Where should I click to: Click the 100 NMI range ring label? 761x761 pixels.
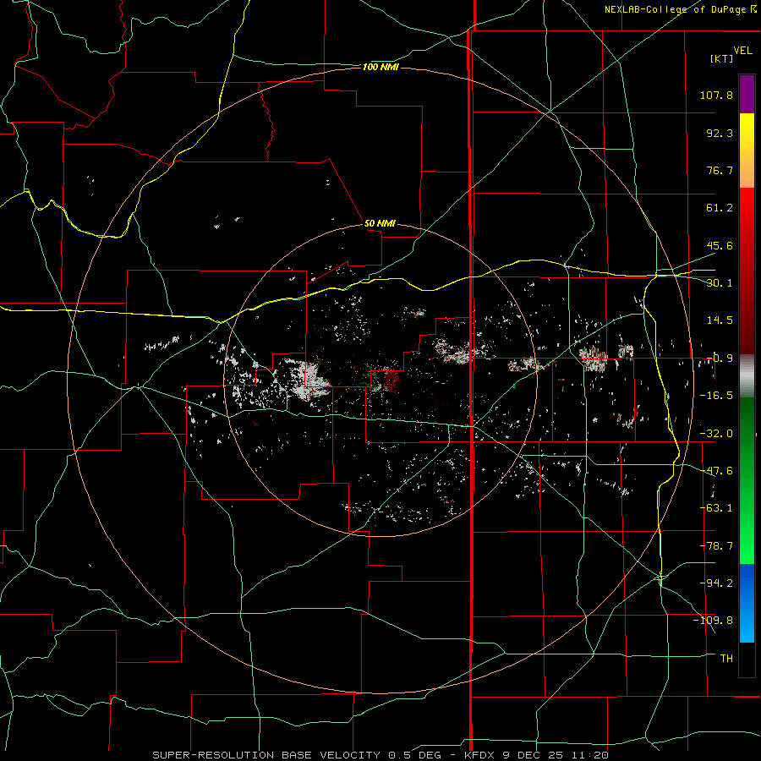[380, 67]
